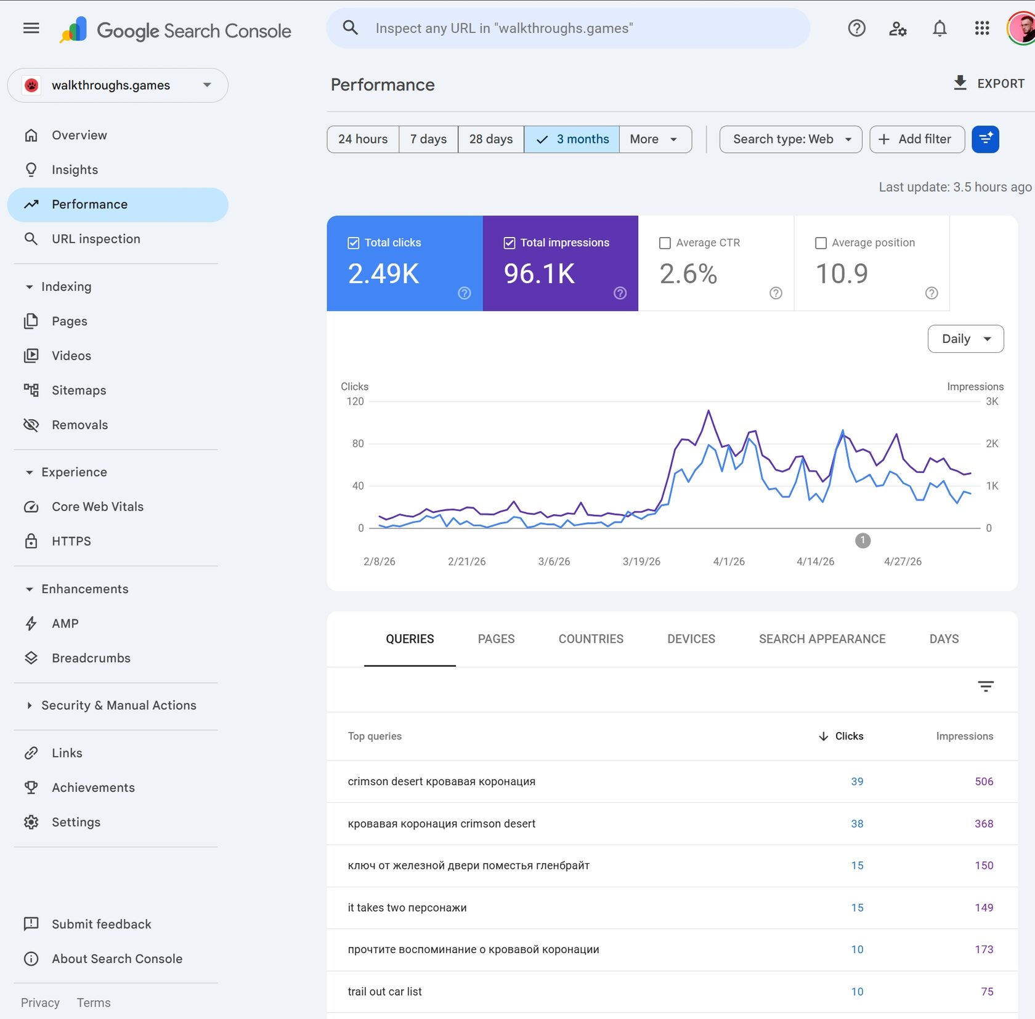Click the Achievements trophy icon

tap(31, 787)
